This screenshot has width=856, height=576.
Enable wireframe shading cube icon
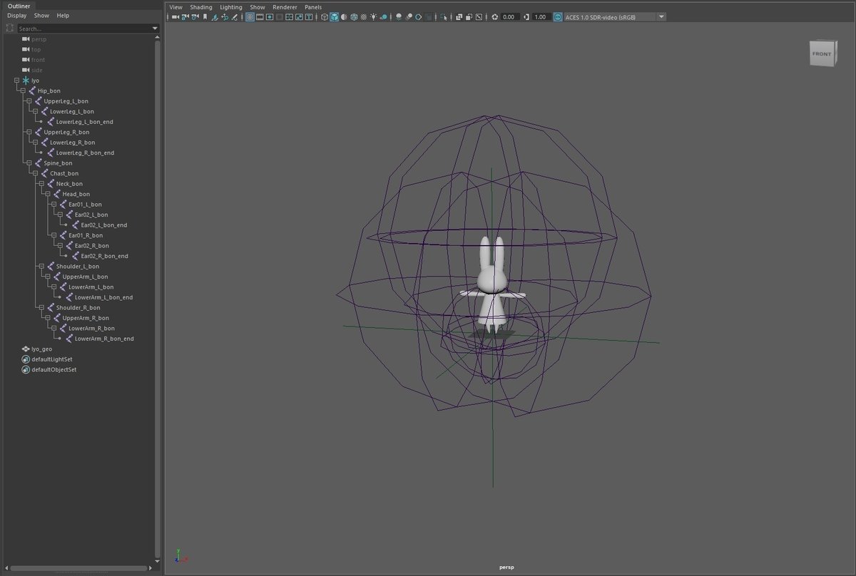pyautogui.click(x=324, y=17)
